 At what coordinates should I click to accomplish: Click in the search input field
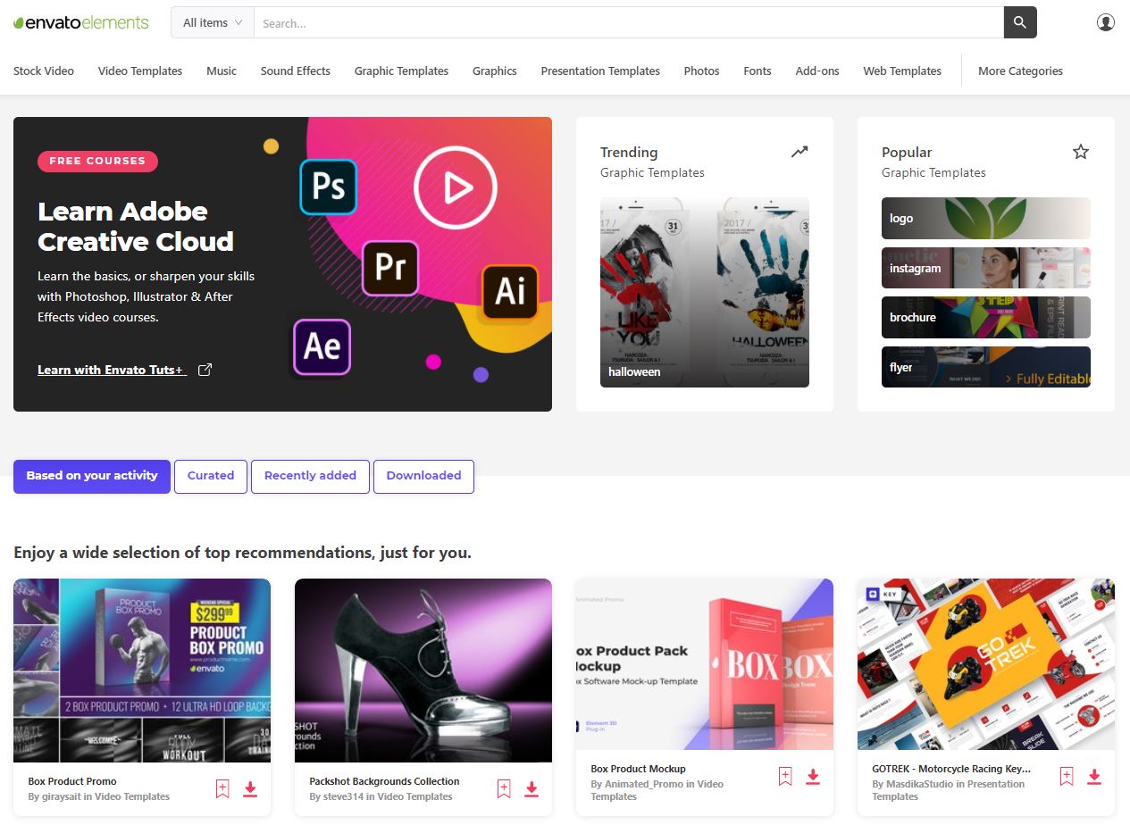629,22
